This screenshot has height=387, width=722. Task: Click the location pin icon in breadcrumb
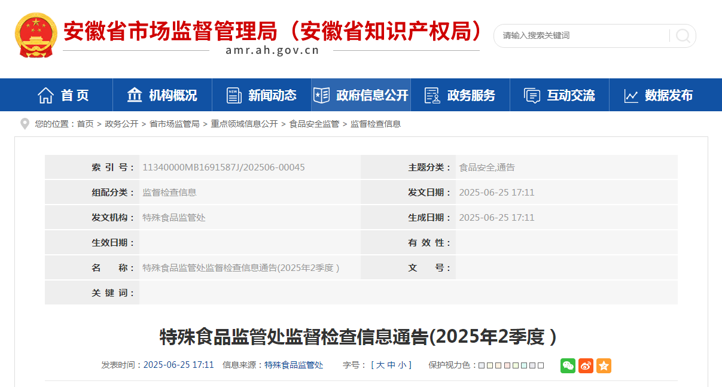(x=25, y=124)
